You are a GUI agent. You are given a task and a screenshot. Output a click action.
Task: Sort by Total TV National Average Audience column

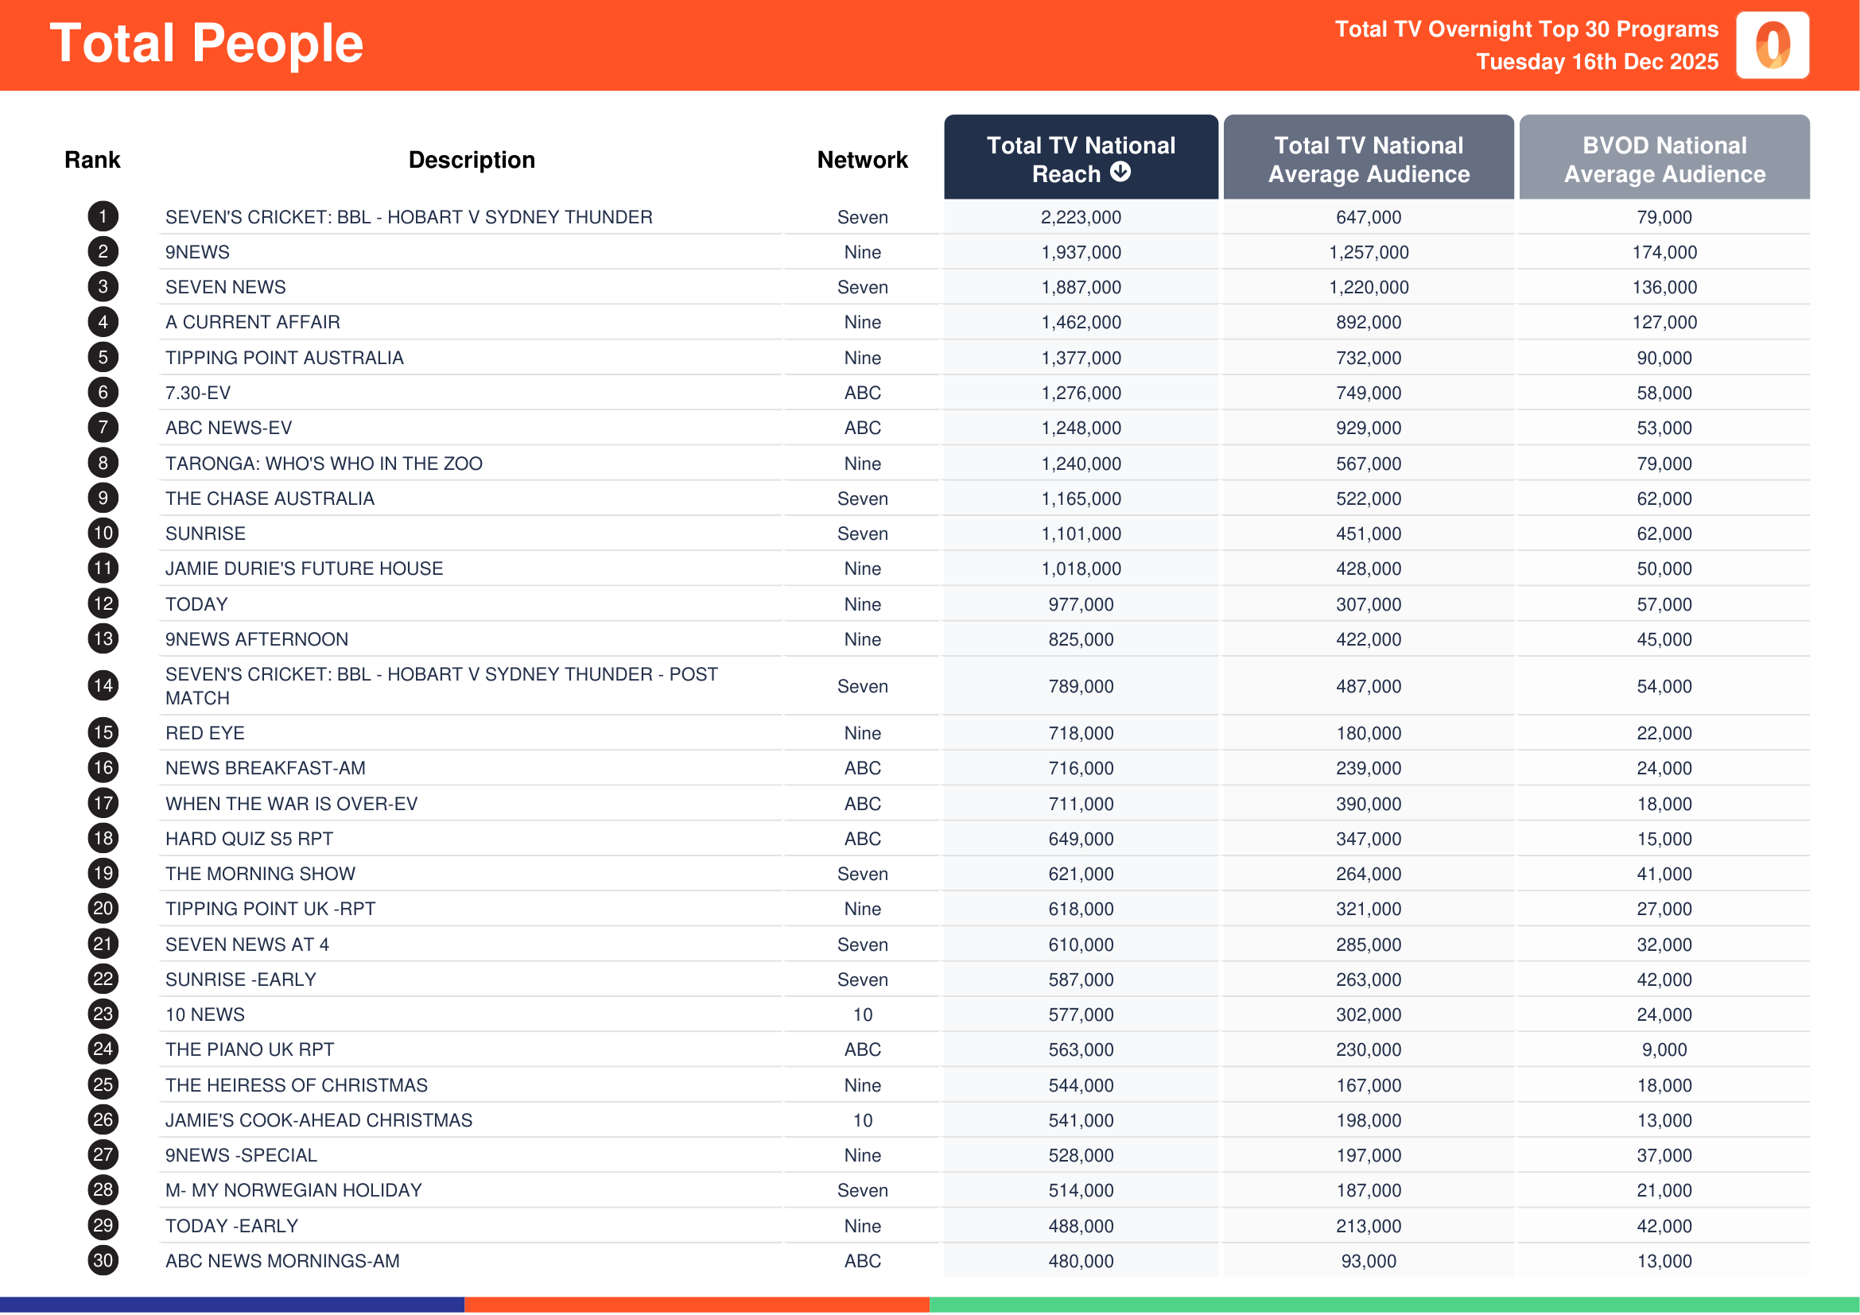click(1368, 160)
